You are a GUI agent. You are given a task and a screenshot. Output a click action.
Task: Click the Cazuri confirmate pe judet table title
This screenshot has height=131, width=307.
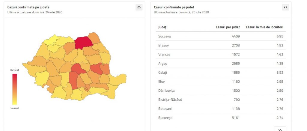tap(174, 7)
